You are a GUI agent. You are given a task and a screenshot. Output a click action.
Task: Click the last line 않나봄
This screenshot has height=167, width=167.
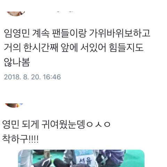tap(17, 62)
